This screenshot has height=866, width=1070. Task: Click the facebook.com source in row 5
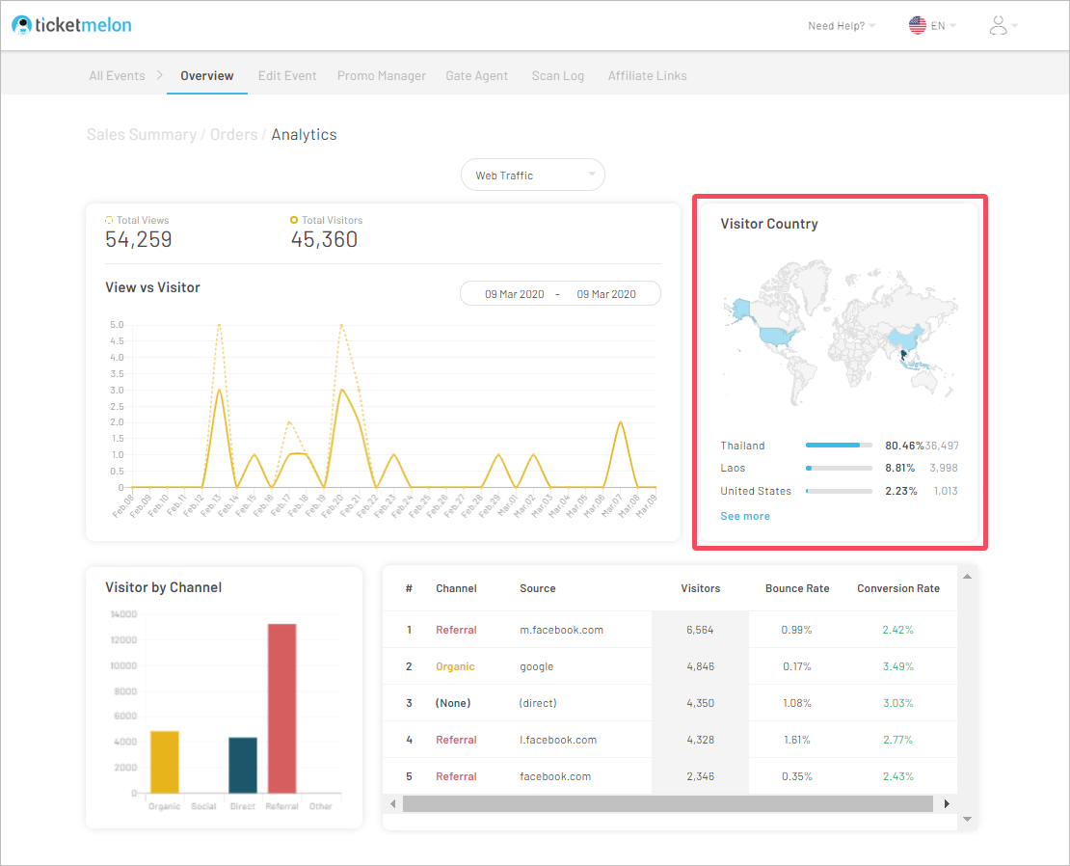555,776
